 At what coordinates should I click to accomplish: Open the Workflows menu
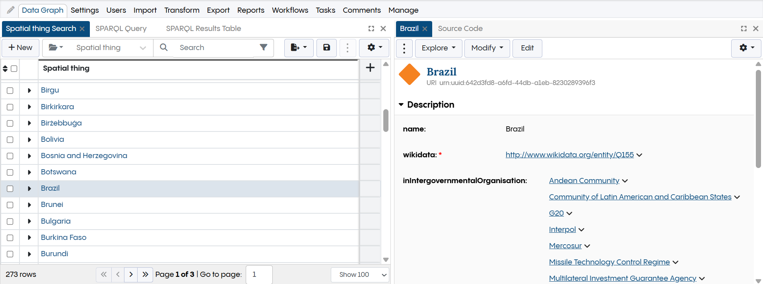290,10
